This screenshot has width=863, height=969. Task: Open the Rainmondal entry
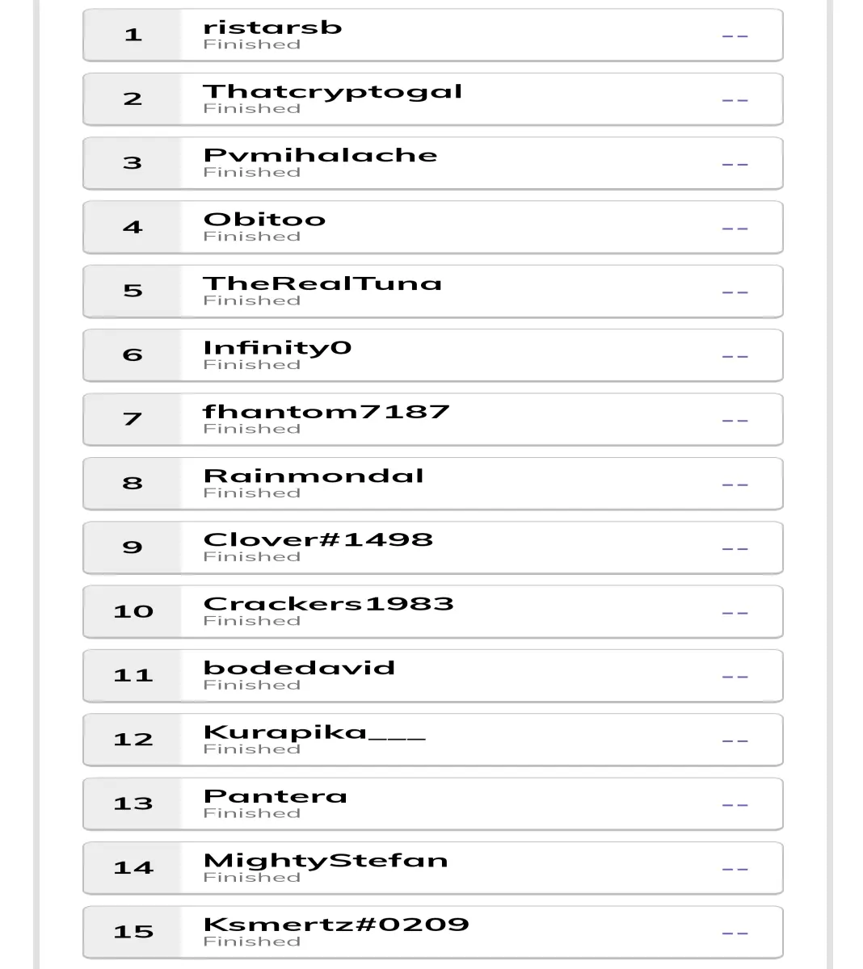pyautogui.click(x=432, y=484)
